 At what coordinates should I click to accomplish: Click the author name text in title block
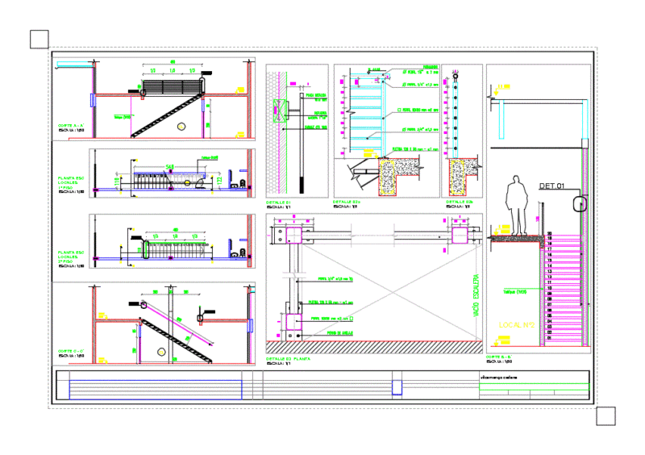pyautogui.click(x=498, y=378)
